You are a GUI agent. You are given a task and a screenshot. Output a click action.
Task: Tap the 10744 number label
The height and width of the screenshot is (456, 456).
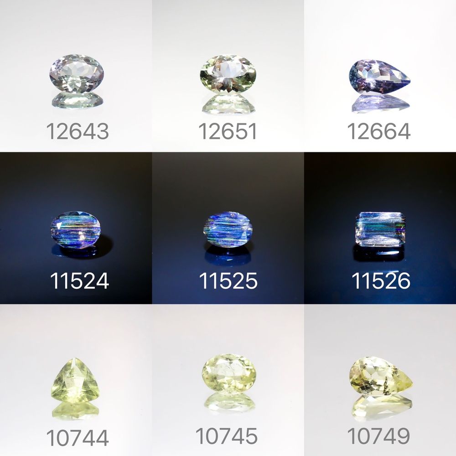(78, 438)
